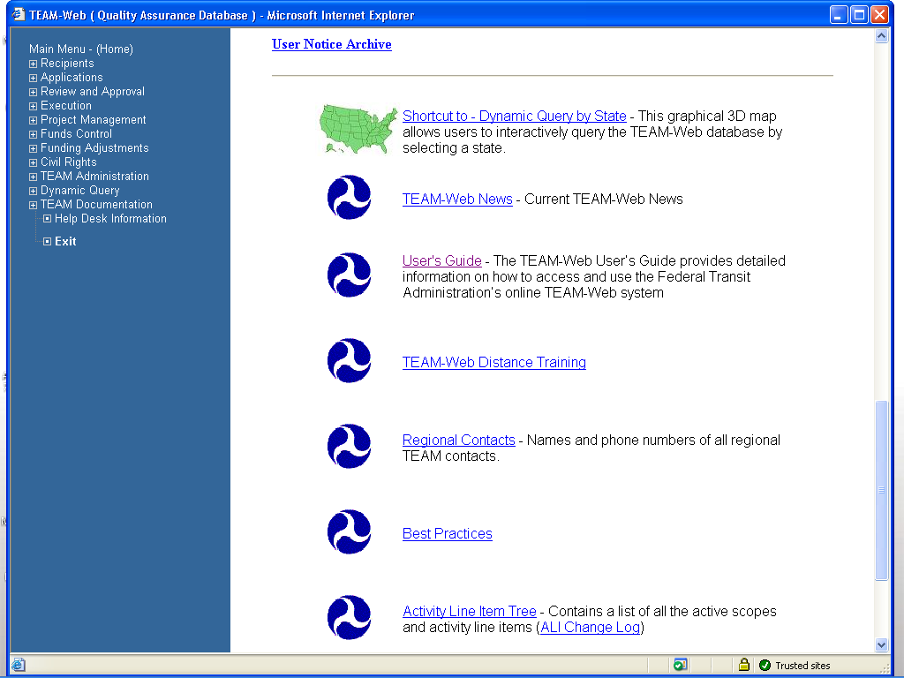Click the DOT logo beside Activity Line Item Tree

coord(349,617)
